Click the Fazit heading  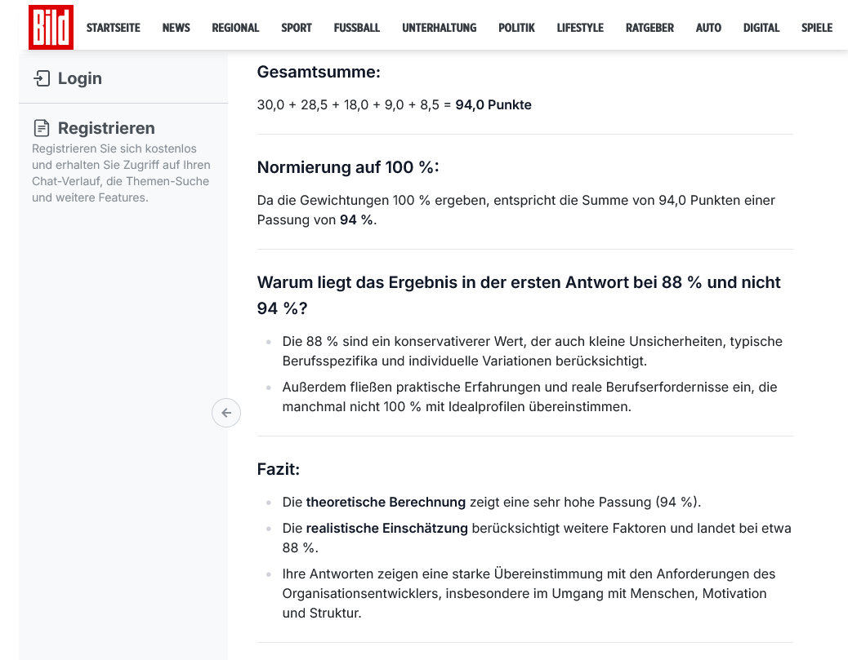click(279, 469)
